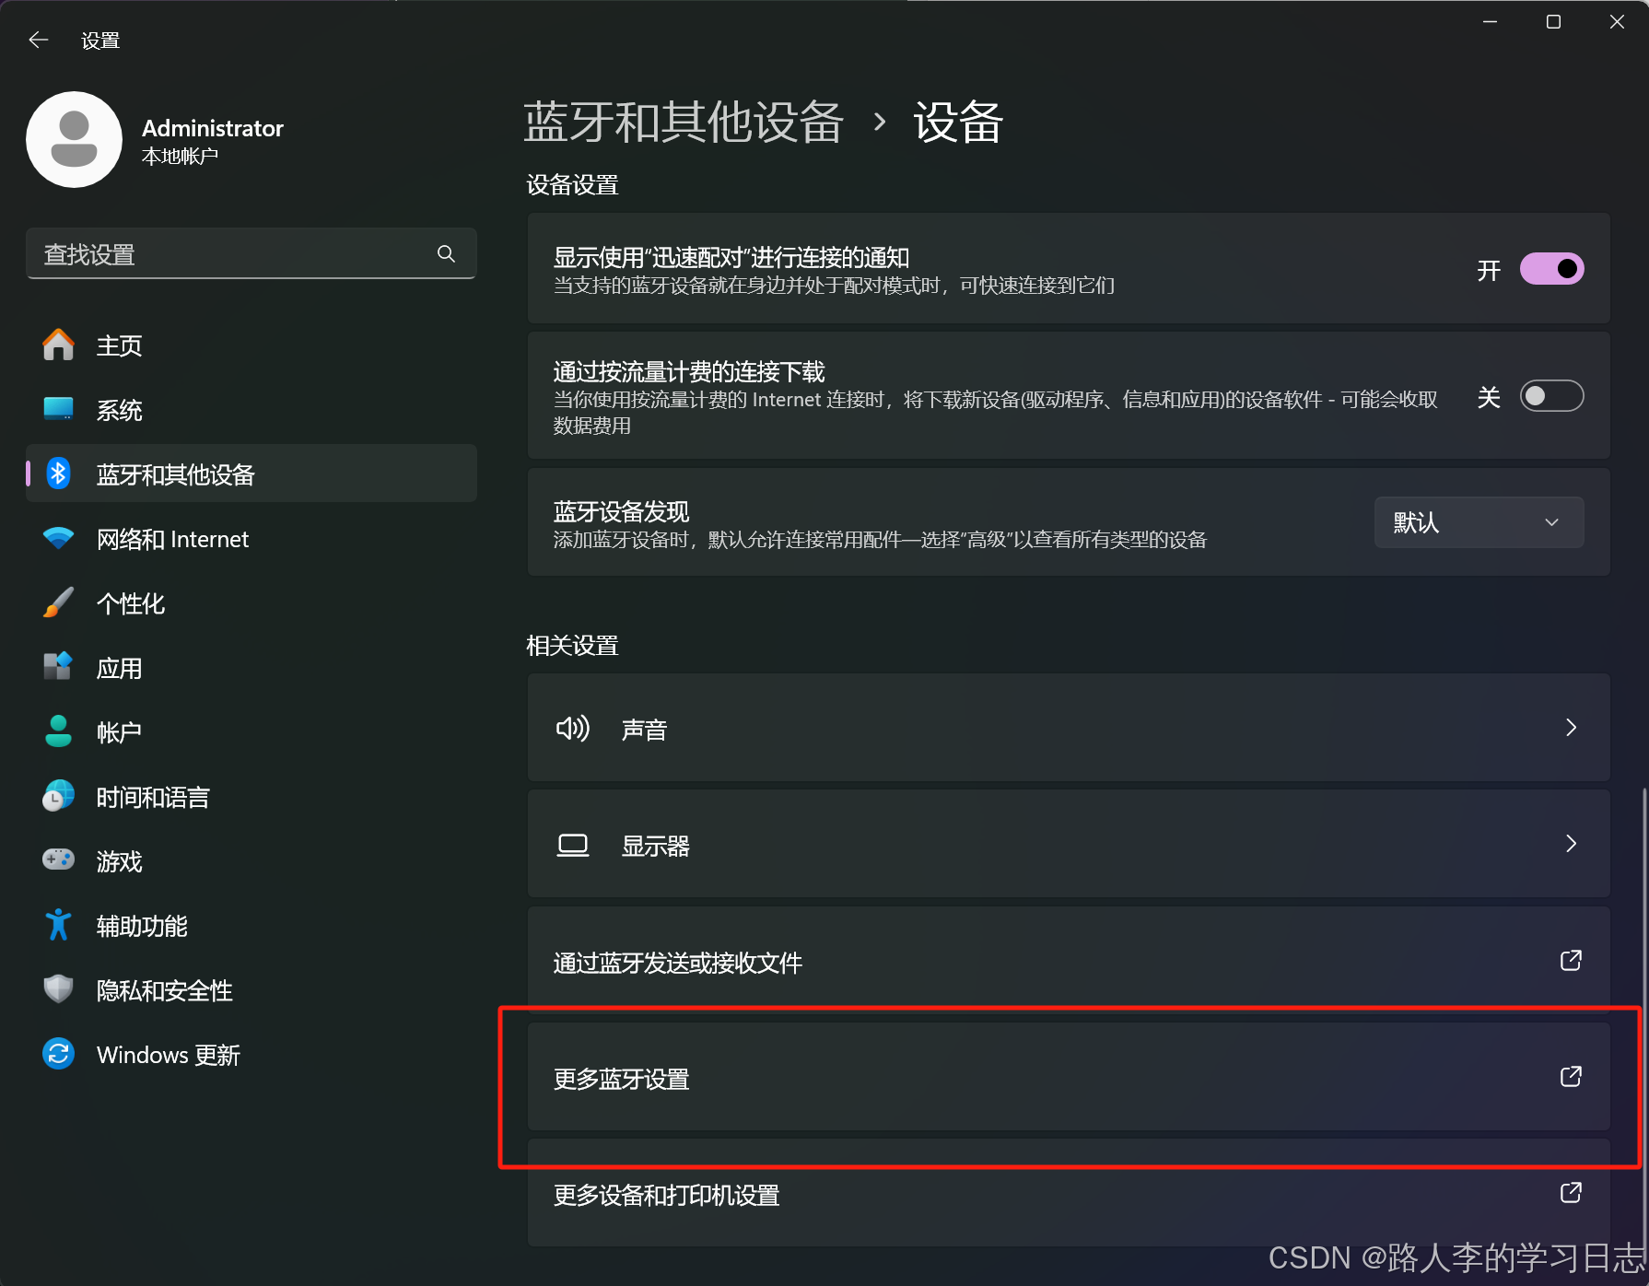Viewport: 1649px width, 1286px height.
Task: Click the Privacy shield icon
Action: (x=58, y=989)
